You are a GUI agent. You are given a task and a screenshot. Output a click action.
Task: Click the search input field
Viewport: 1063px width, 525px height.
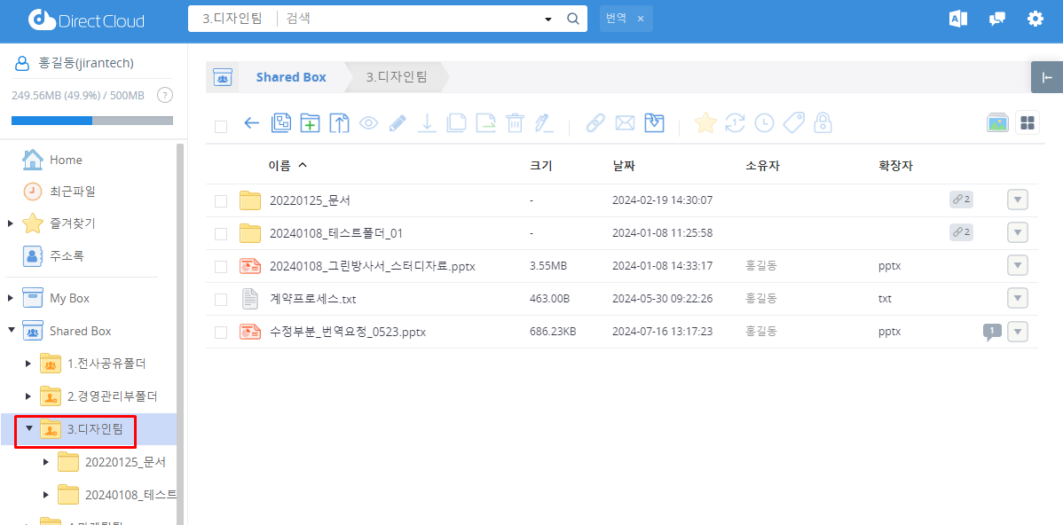click(413, 19)
